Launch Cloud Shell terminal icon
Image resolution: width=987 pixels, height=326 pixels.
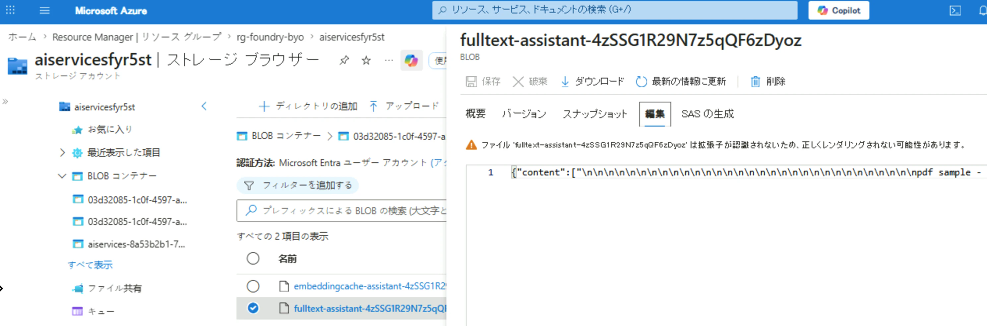pos(955,10)
